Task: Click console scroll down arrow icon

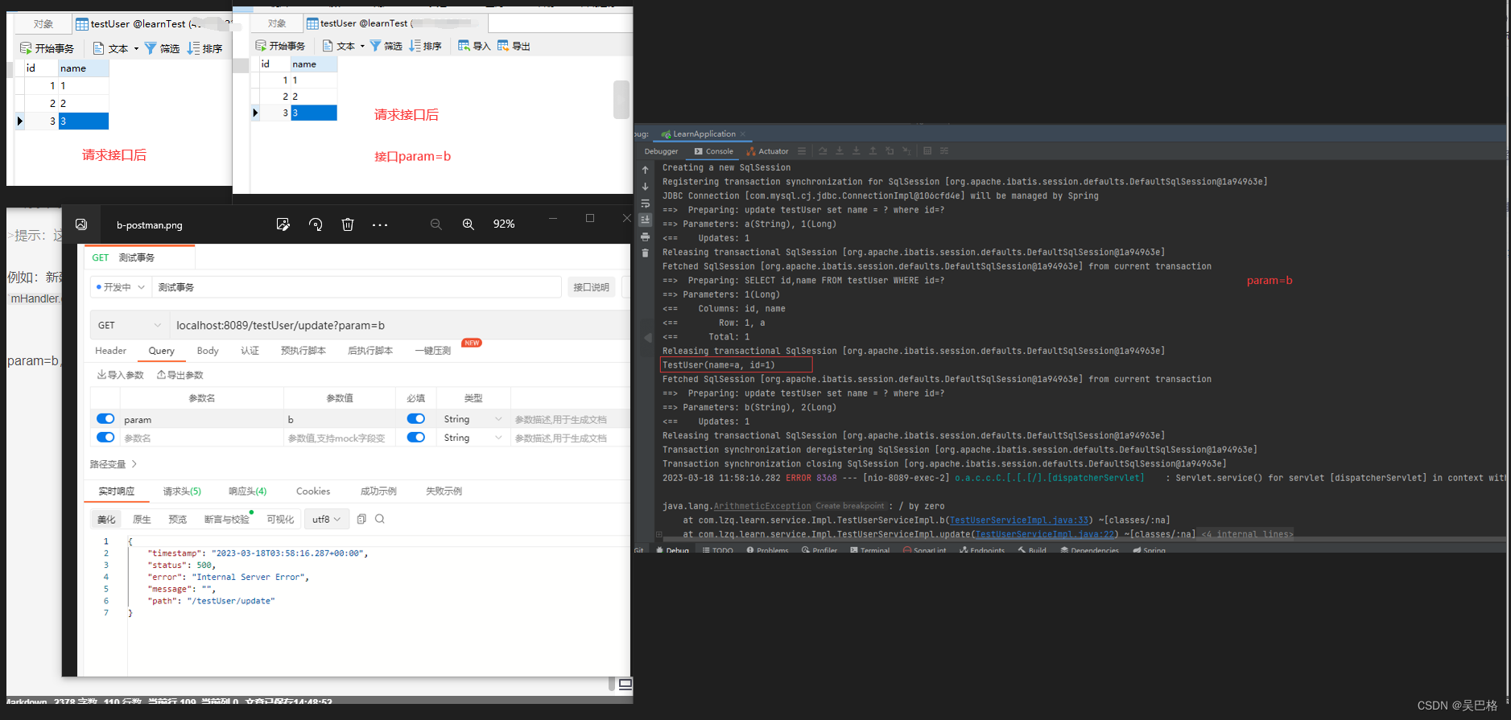Action: [645, 187]
